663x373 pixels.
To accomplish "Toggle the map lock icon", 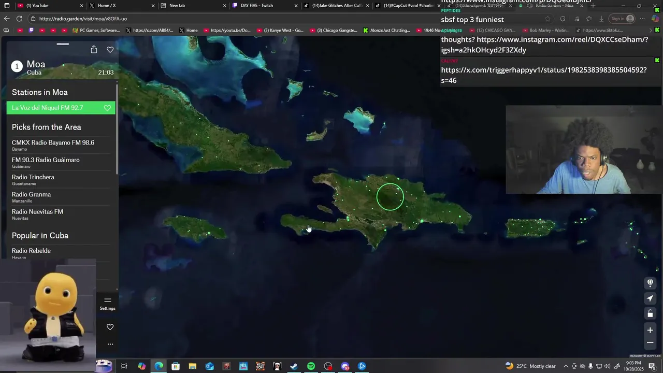I will 650,313.
